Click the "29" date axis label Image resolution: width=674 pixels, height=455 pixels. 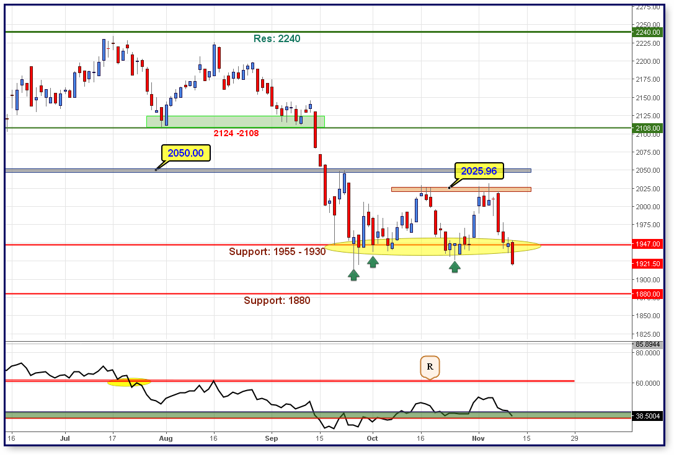pyautogui.click(x=574, y=438)
